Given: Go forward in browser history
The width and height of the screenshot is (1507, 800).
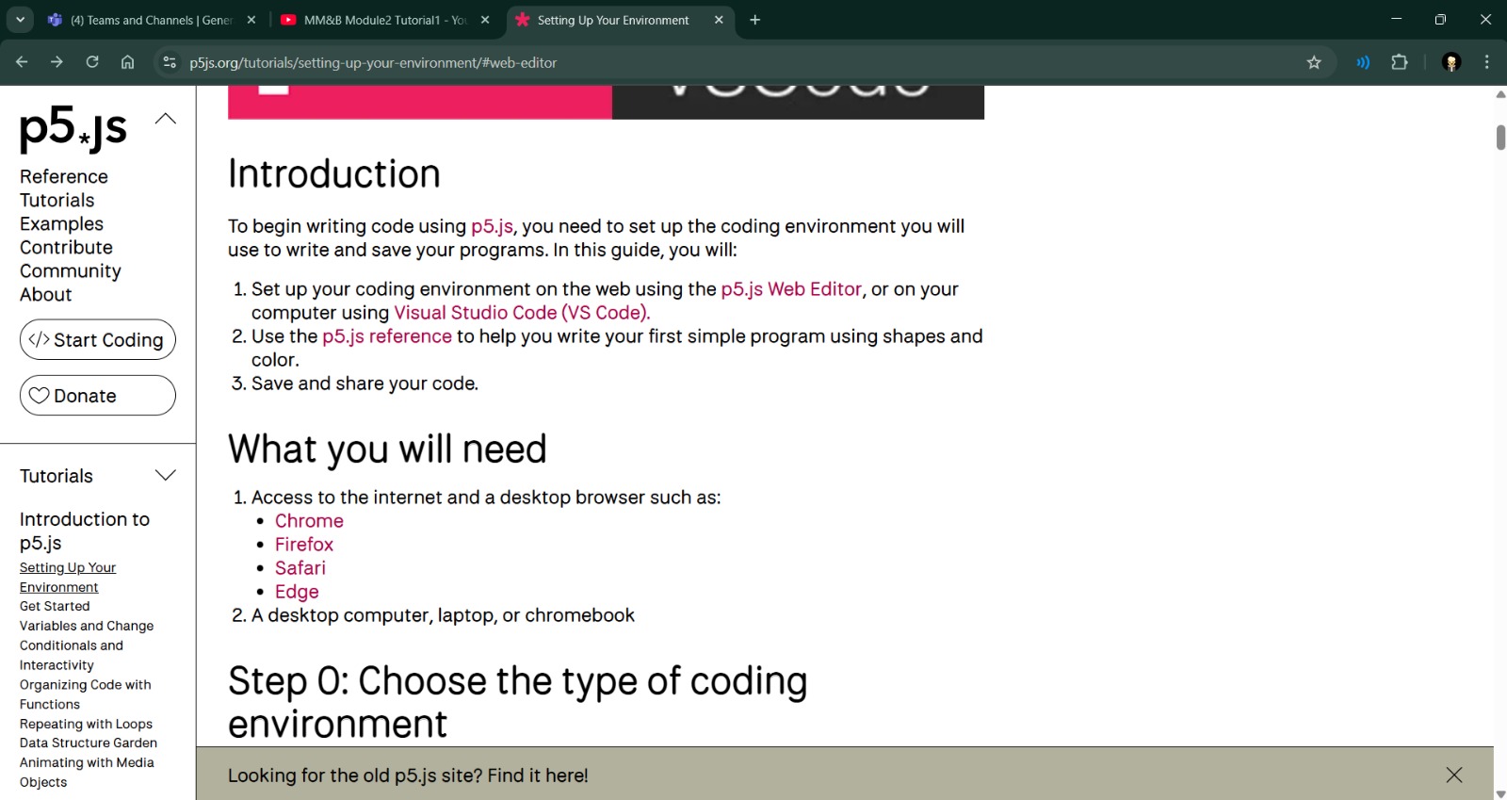Looking at the screenshot, I should pos(57,62).
